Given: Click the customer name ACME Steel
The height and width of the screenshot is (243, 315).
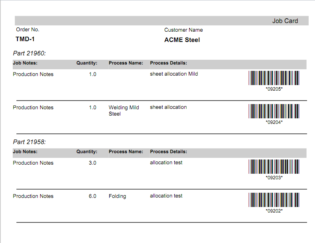Looking at the screenshot, I should click(x=182, y=40).
